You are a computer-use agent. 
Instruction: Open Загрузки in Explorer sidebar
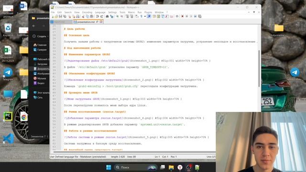click(x=41, y=64)
